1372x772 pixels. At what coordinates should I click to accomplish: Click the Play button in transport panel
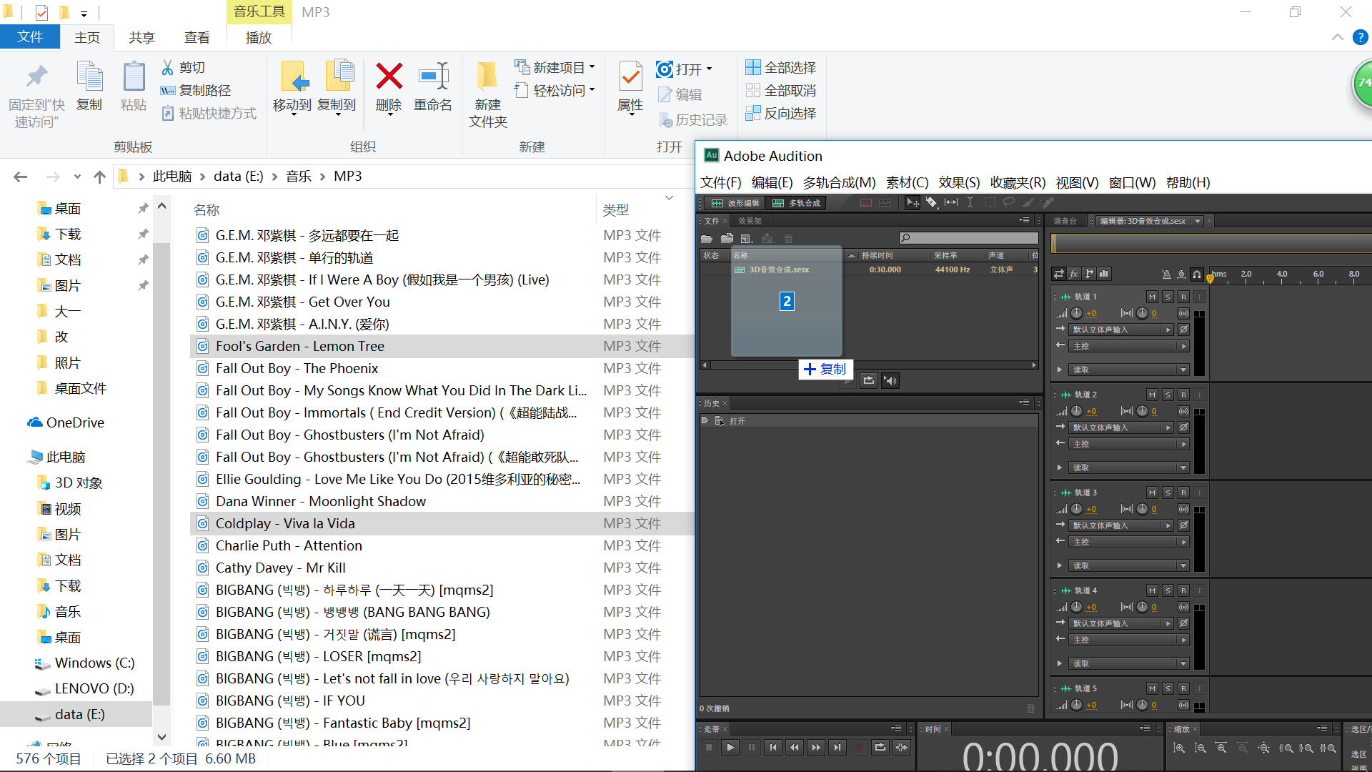[x=730, y=748]
